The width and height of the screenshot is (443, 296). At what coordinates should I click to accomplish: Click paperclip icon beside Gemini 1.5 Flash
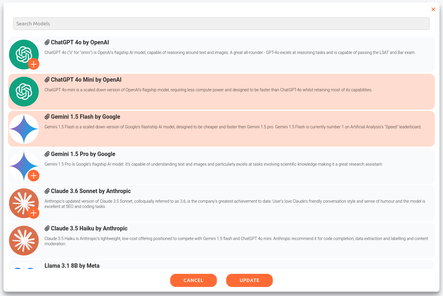pos(47,117)
